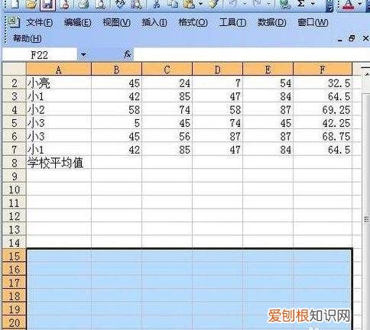Select cell D5 with value 74
The image size is (370, 330).
217,123
